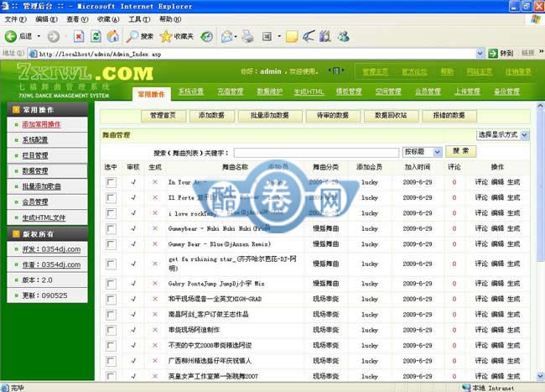Open the IE Search toolbar button
This screenshot has height=392, width=545.
pos(140,36)
